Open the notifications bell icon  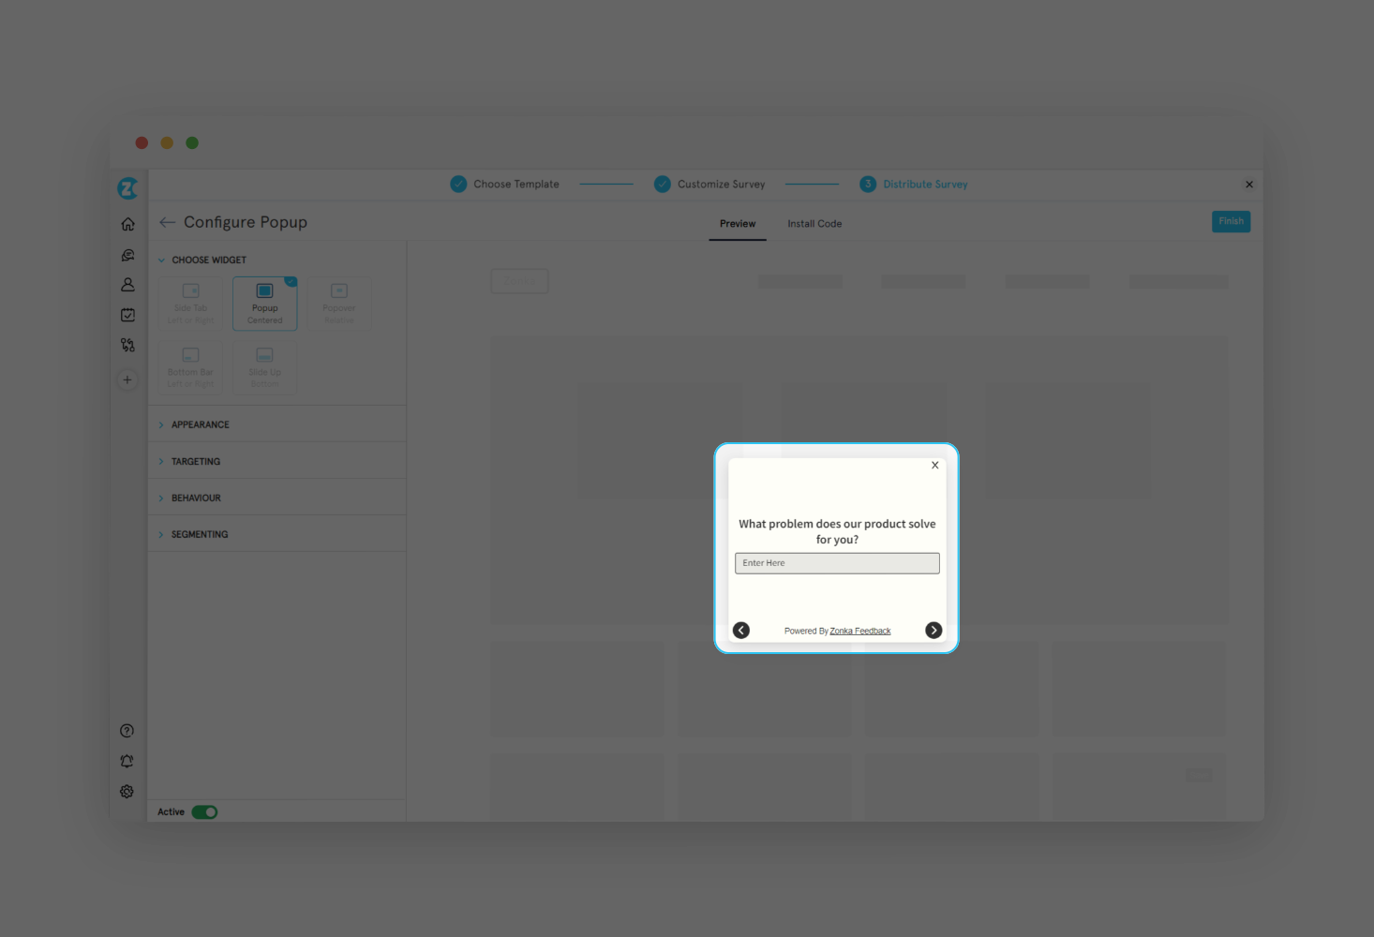click(x=127, y=762)
